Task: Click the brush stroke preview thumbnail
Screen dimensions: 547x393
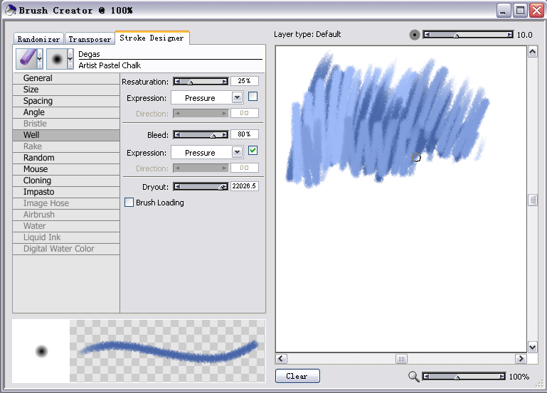Action: tap(167, 351)
